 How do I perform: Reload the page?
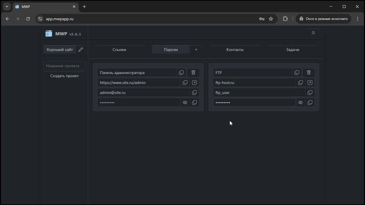[x=28, y=19]
